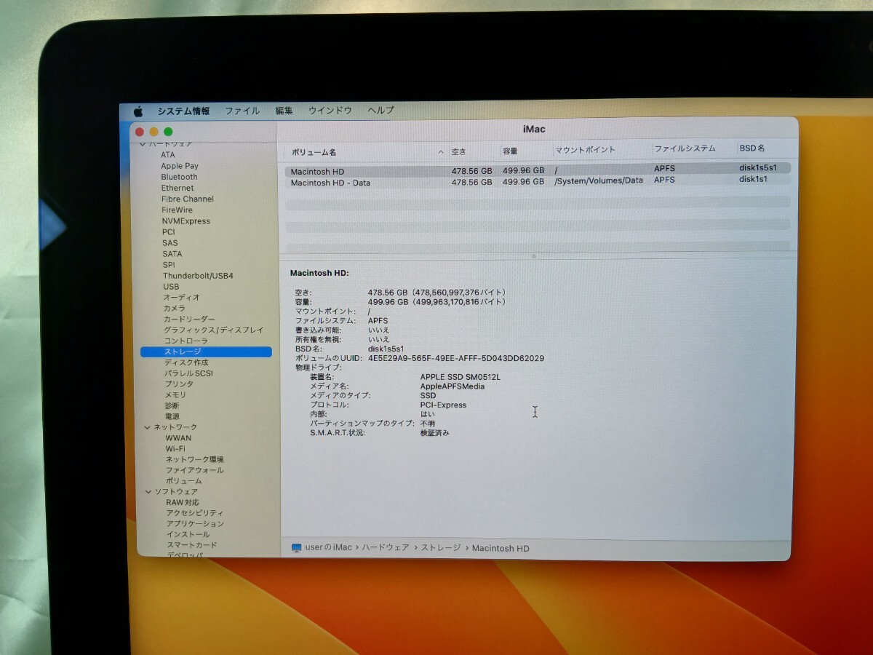
Task: Select NVMExpress in the sidebar
Action: coord(186,221)
